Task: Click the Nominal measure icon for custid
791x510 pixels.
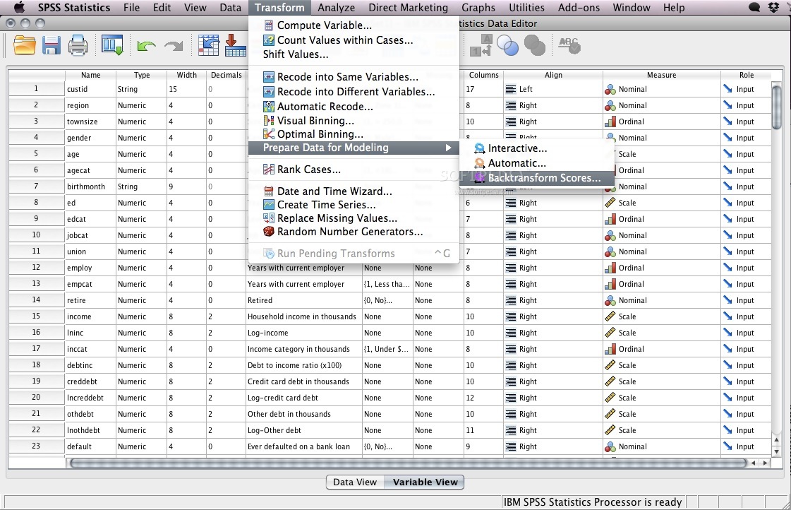Action: [x=610, y=90]
